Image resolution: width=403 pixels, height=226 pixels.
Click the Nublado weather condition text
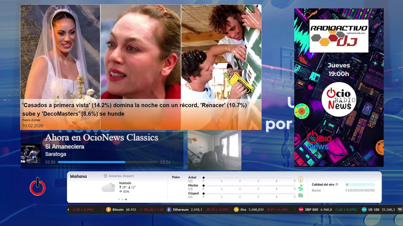click(125, 183)
